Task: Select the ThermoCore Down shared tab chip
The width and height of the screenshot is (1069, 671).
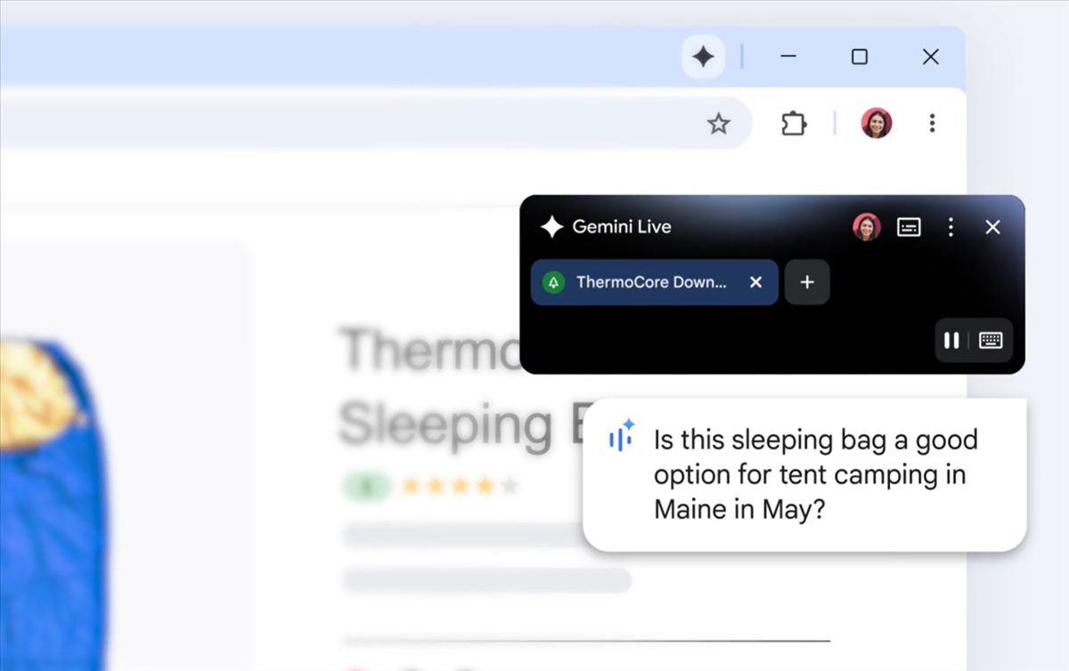Action: (x=655, y=282)
